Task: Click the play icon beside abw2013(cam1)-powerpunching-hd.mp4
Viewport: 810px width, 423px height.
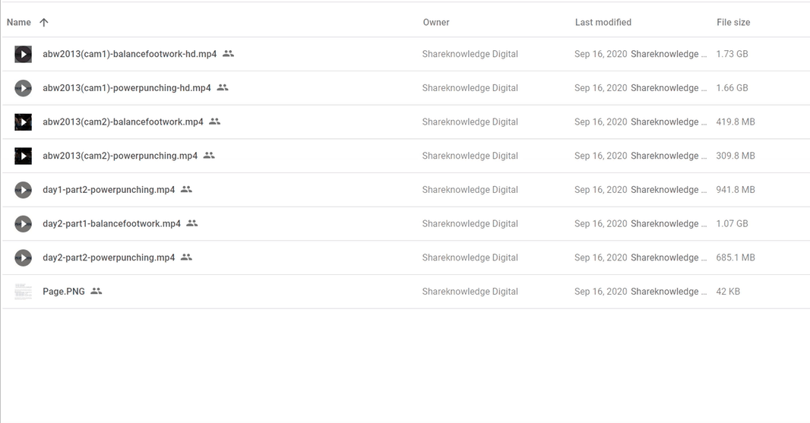Action: tap(23, 88)
